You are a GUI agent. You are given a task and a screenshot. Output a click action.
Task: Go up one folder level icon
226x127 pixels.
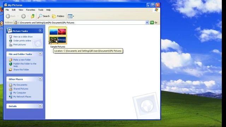click(x=33, y=16)
